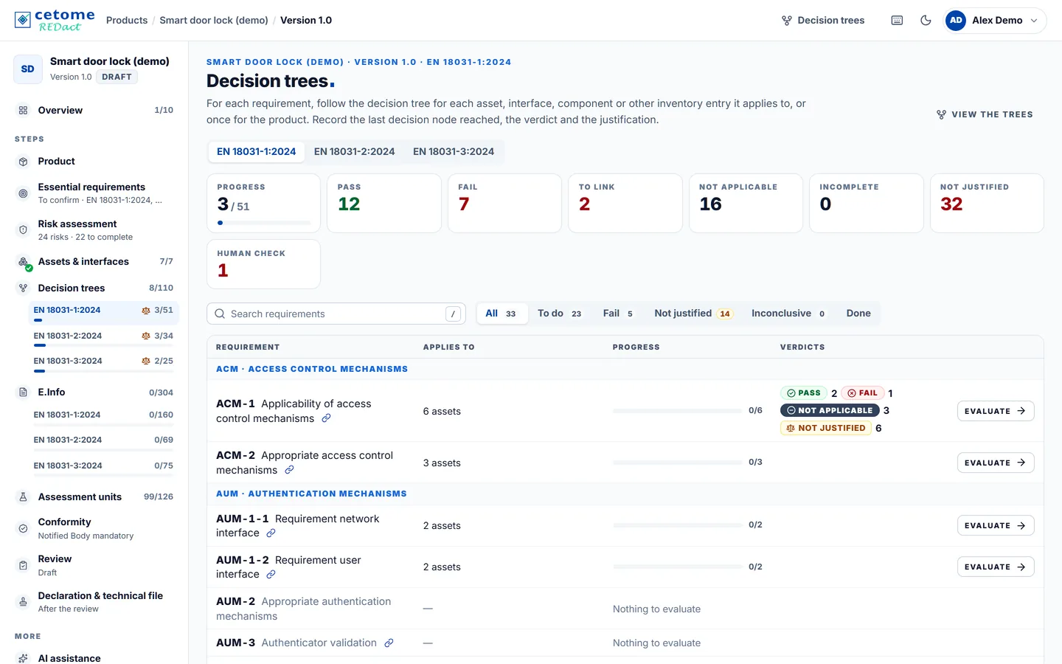Screen dimensions: 1062x664
Task: Open Decision trees in the top bar
Action: (823, 21)
